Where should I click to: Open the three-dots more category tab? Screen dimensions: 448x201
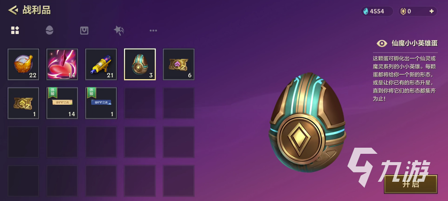click(x=154, y=30)
